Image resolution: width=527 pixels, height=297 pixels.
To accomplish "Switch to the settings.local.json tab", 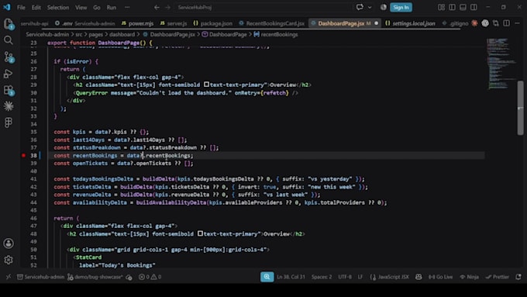I will (x=410, y=23).
